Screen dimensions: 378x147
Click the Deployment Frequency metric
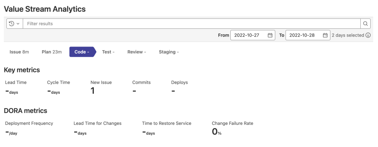29,129
